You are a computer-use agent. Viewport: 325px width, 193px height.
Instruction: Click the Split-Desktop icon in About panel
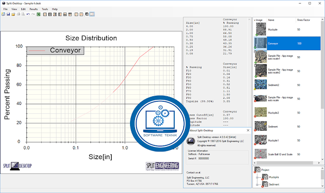click(190, 141)
